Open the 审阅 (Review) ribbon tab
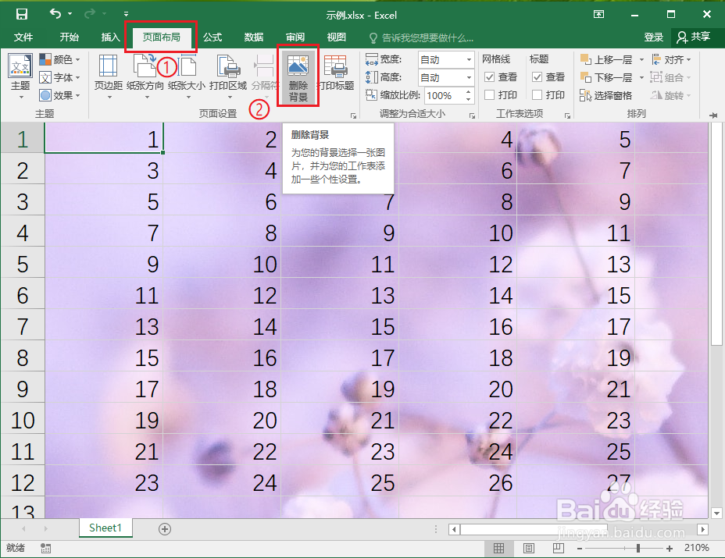The image size is (725, 558). [295, 37]
